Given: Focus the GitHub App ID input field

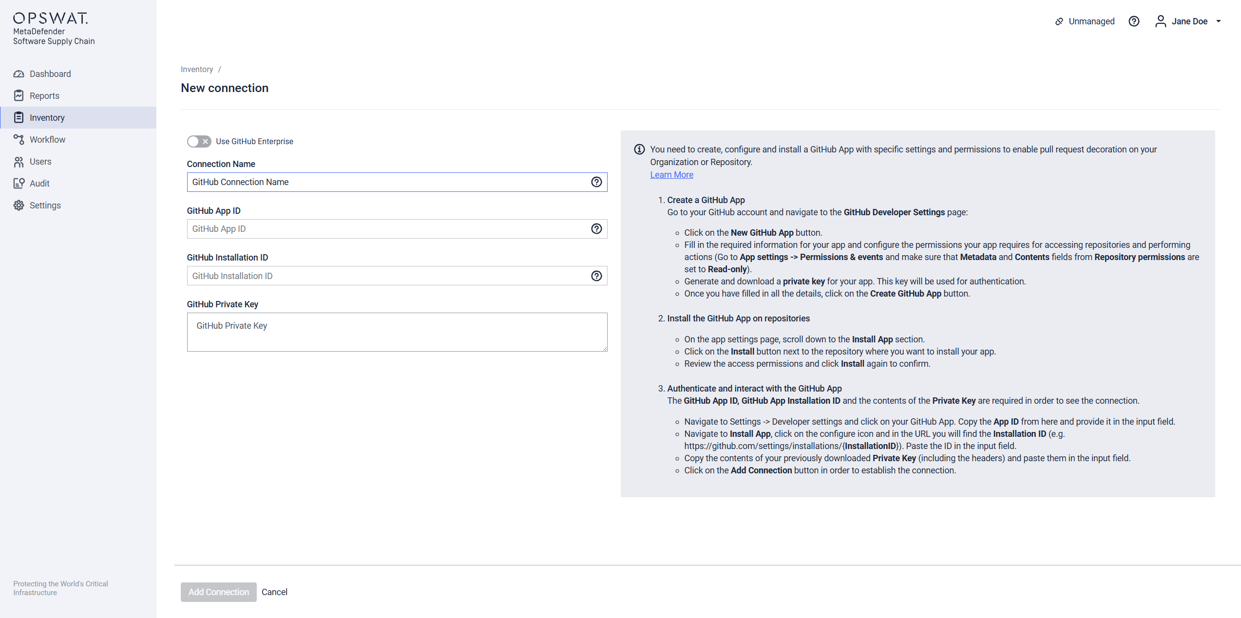Looking at the screenshot, I should coord(397,229).
